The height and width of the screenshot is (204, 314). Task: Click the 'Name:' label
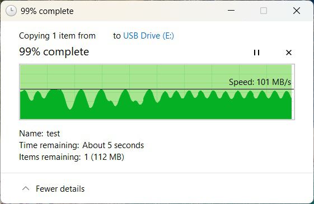[31, 134]
